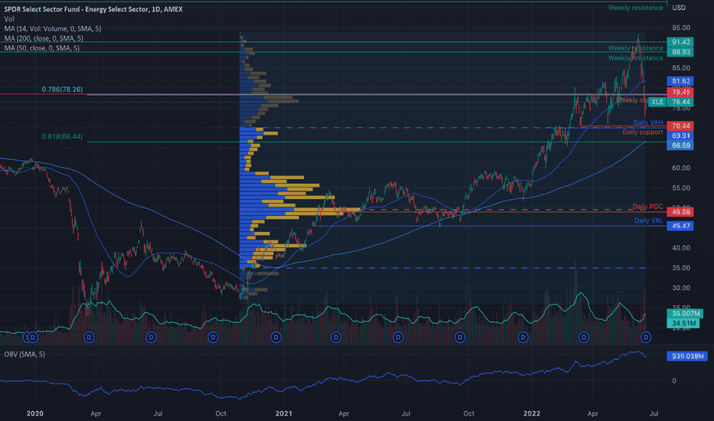714x421 pixels.
Task: Click the 88.93 resistance price label
Action: point(680,52)
